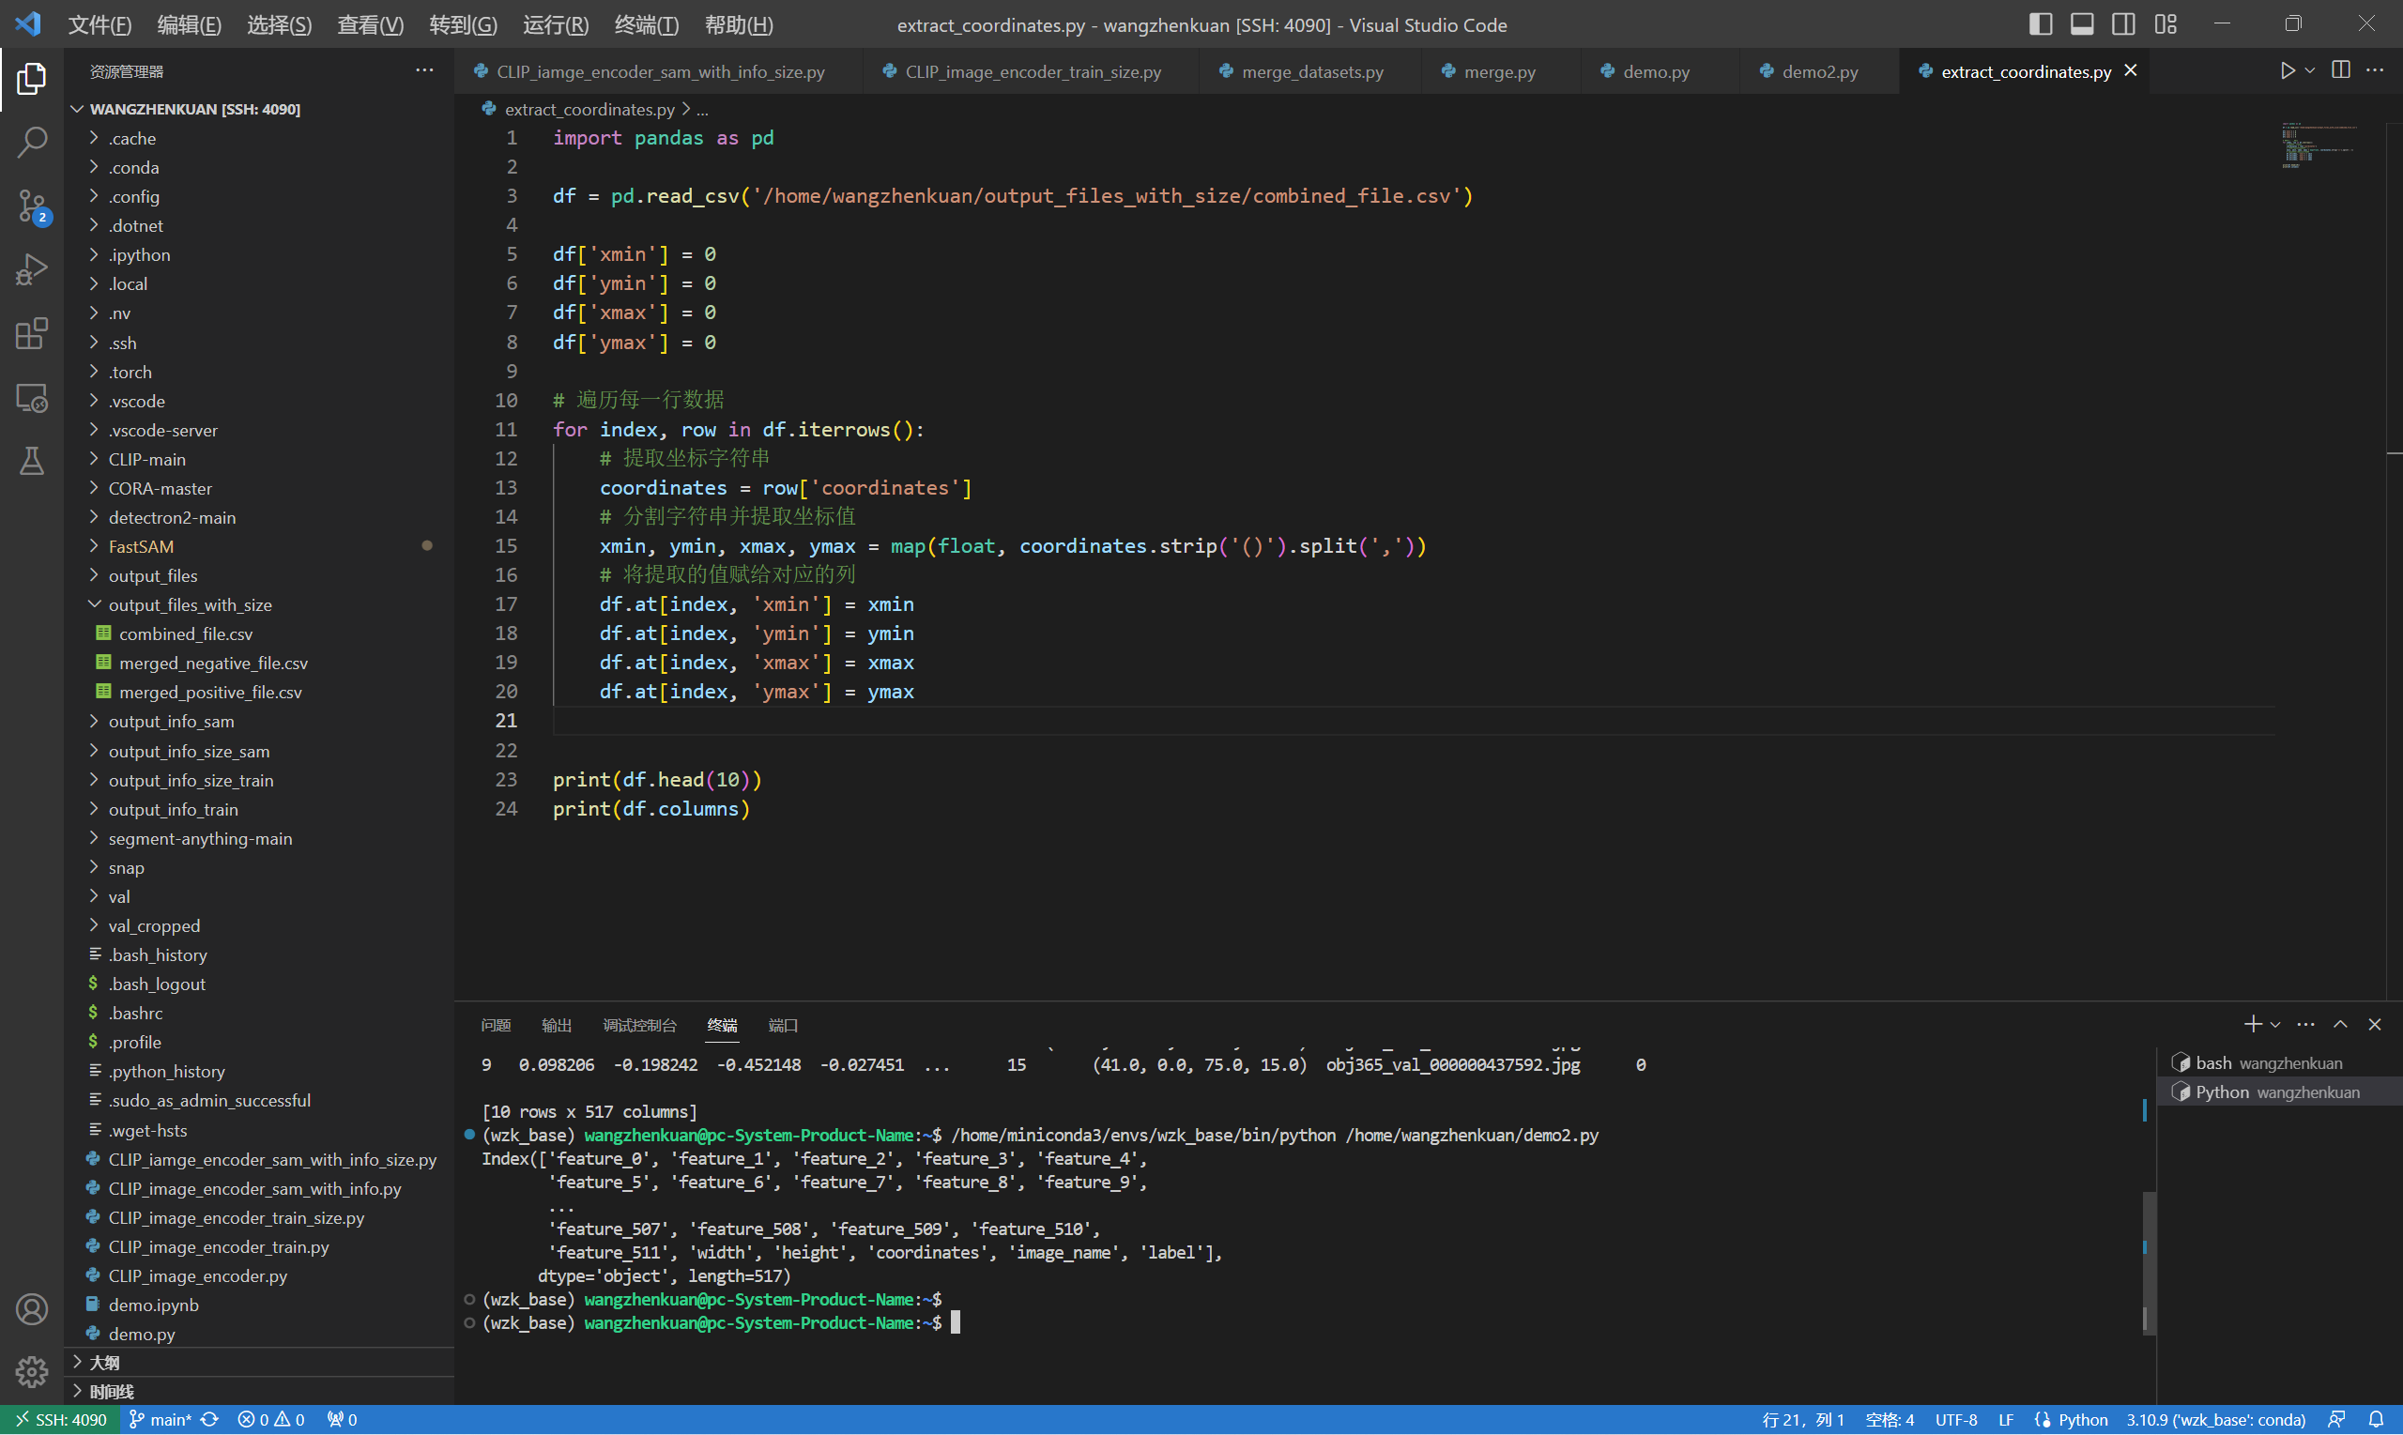The height and width of the screenshot is (1435, 2403).
Task: Toggle the bottom panel visibility
Action: [2082, 24]
